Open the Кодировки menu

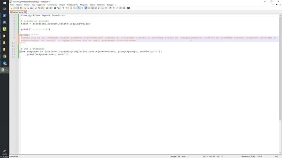41,5
